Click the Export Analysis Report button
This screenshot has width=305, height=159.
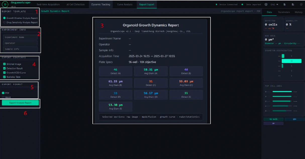(20, 103)
